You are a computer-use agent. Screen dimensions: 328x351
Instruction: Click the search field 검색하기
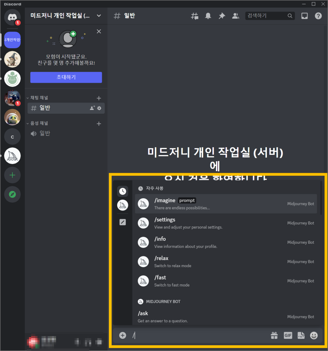pyautogui.click(x=270, y=16)
